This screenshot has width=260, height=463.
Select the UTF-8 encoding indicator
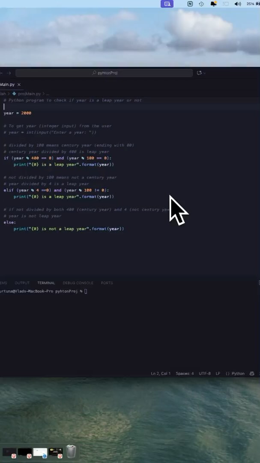205,373
